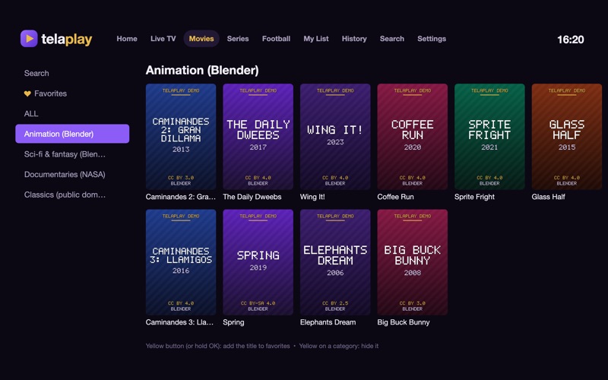The width and height of the screenshot is (608, 380).
Task: Click the yellow heart icon beside Favorites
Action: point(27,93)
